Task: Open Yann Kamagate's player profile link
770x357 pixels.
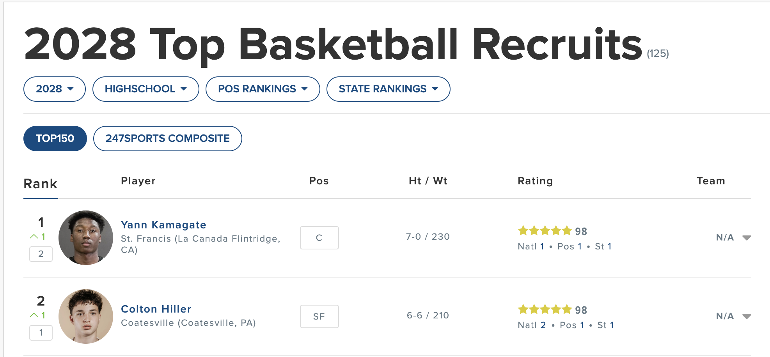Action: coord(163,225)
